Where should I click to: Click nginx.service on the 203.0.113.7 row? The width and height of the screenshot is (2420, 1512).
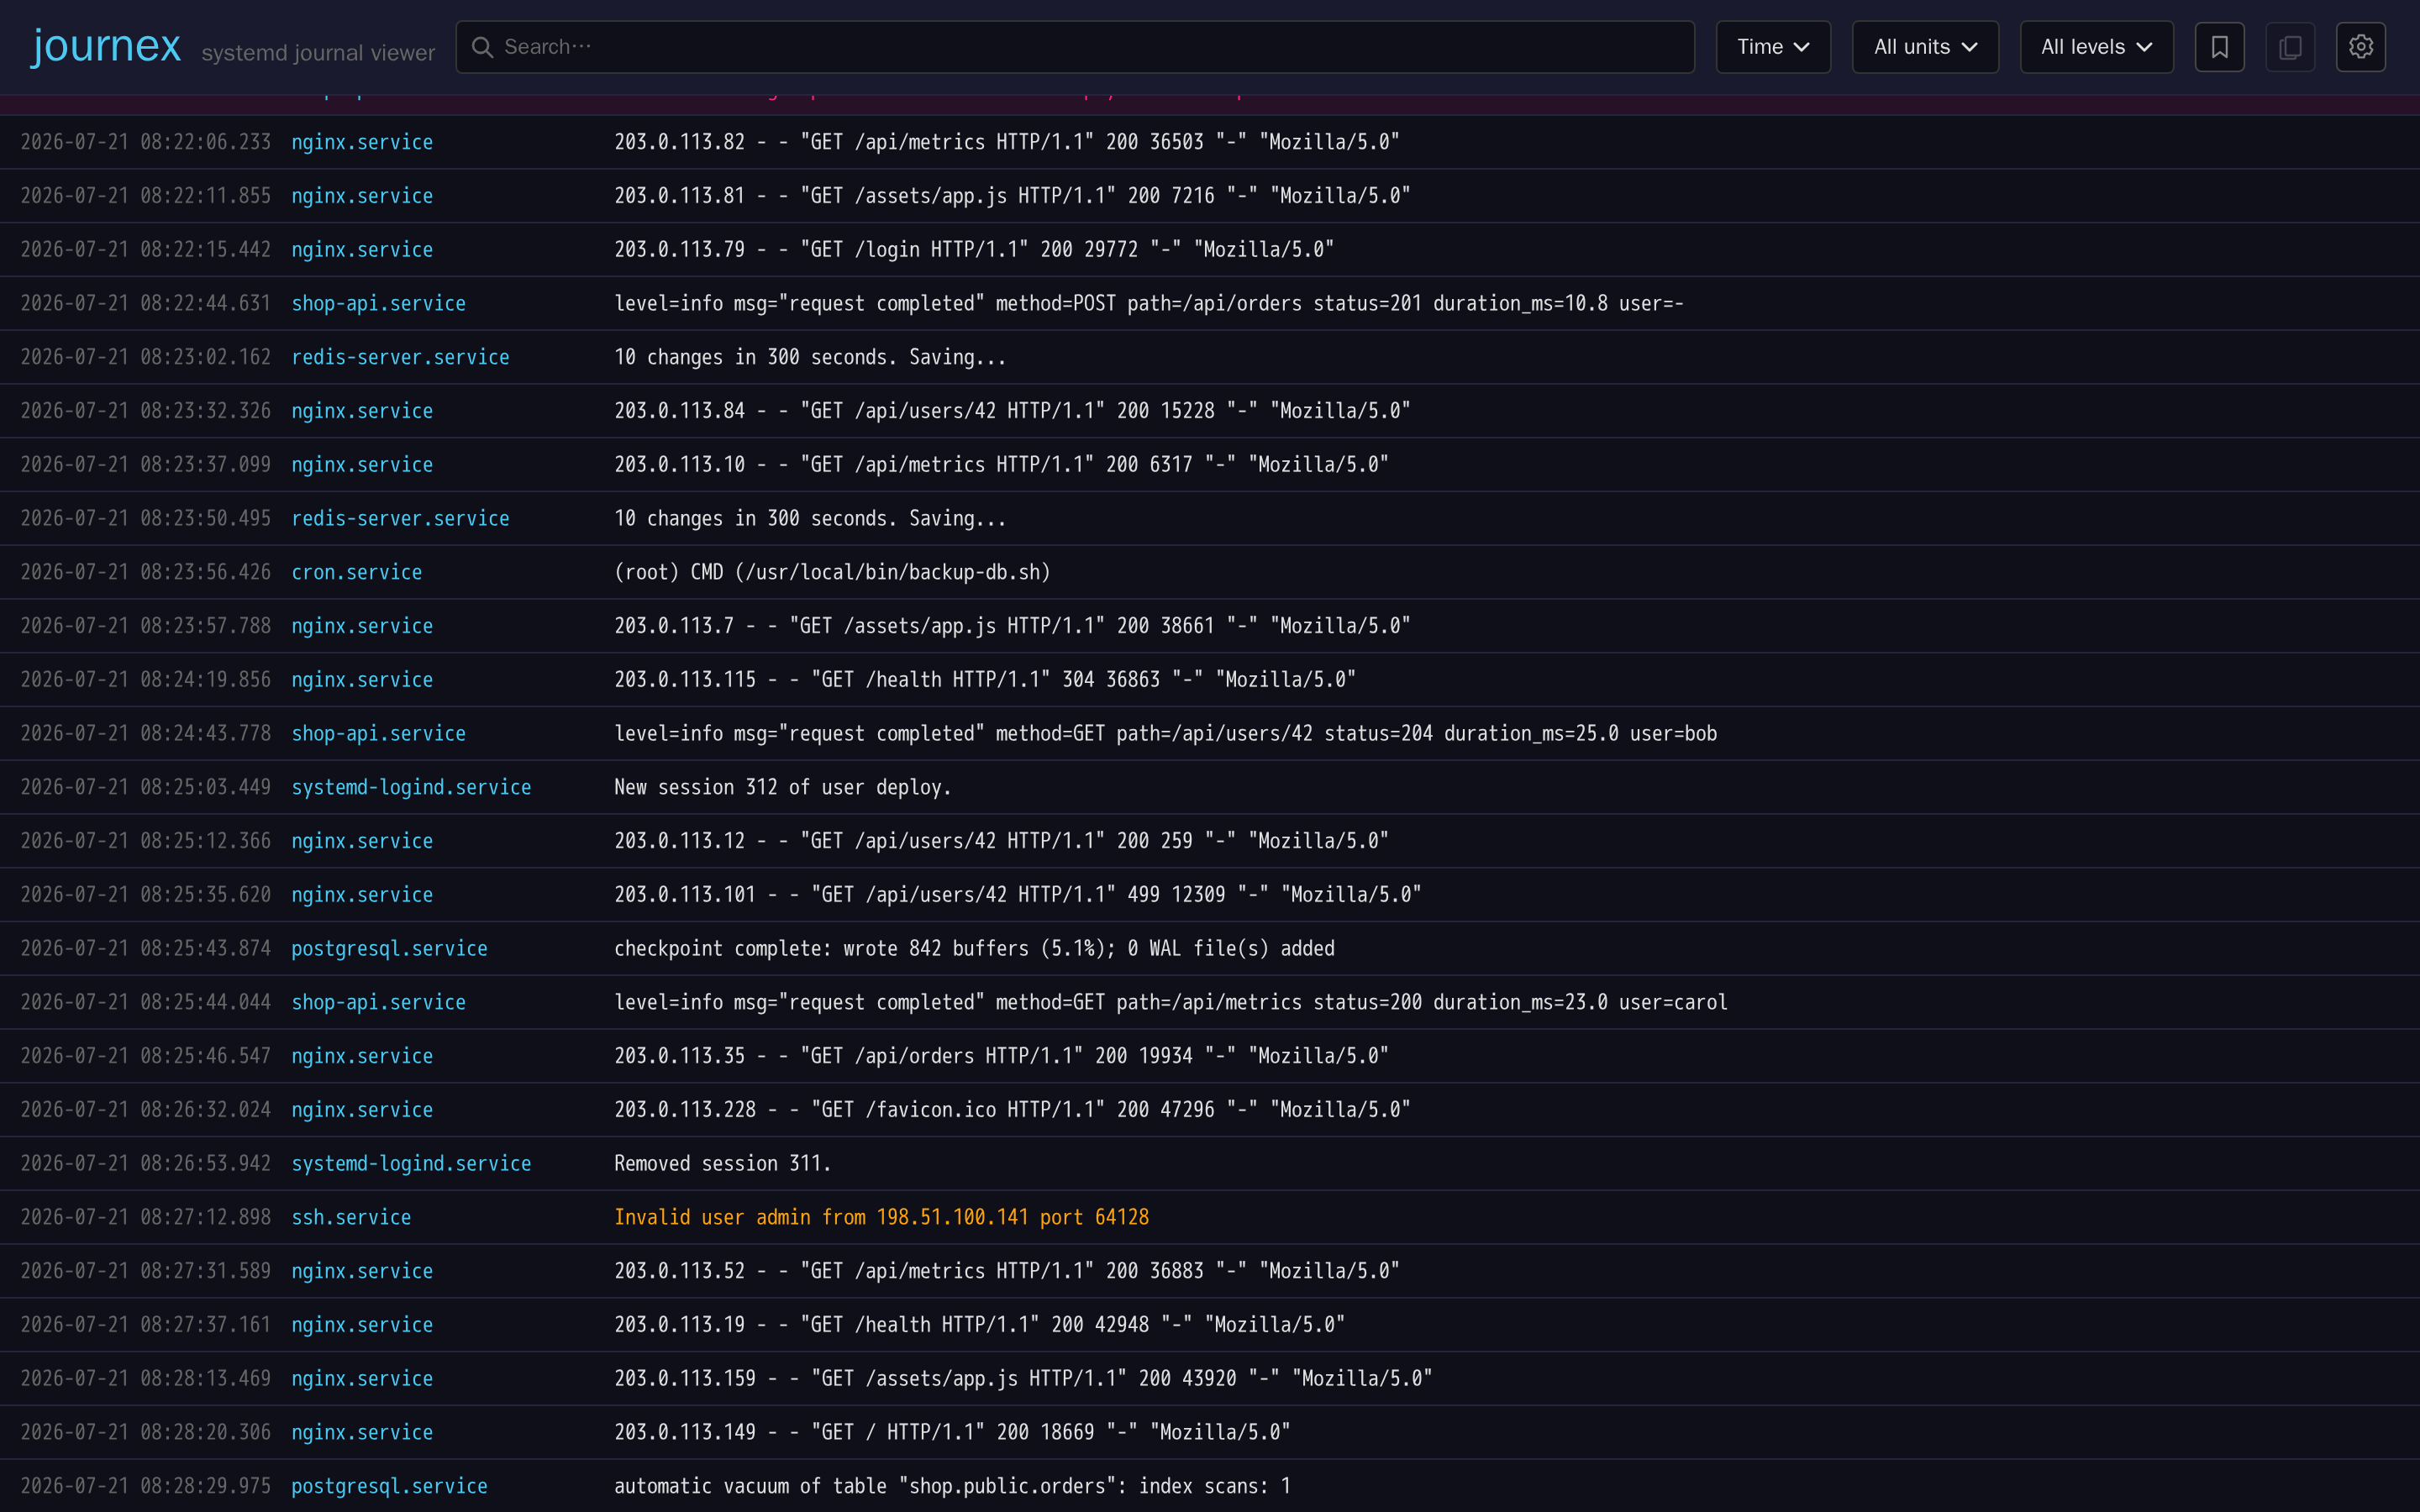click(362, 626)
